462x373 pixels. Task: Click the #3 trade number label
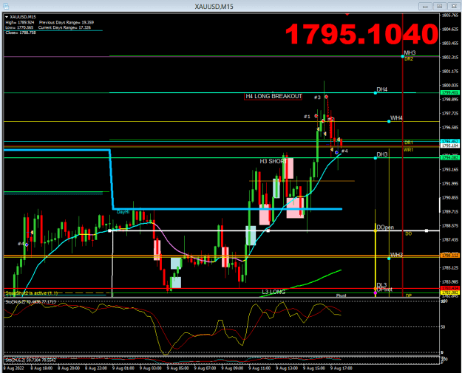click(317, 97)
